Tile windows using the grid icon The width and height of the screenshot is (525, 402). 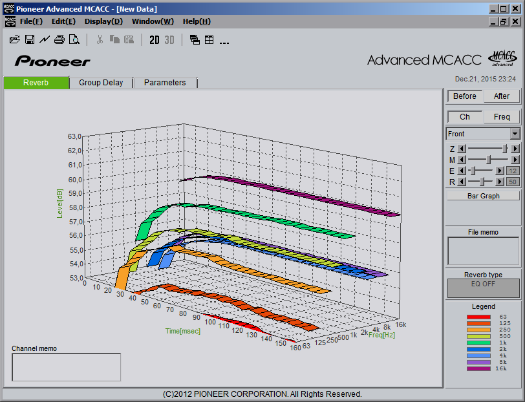click(209, 39)
